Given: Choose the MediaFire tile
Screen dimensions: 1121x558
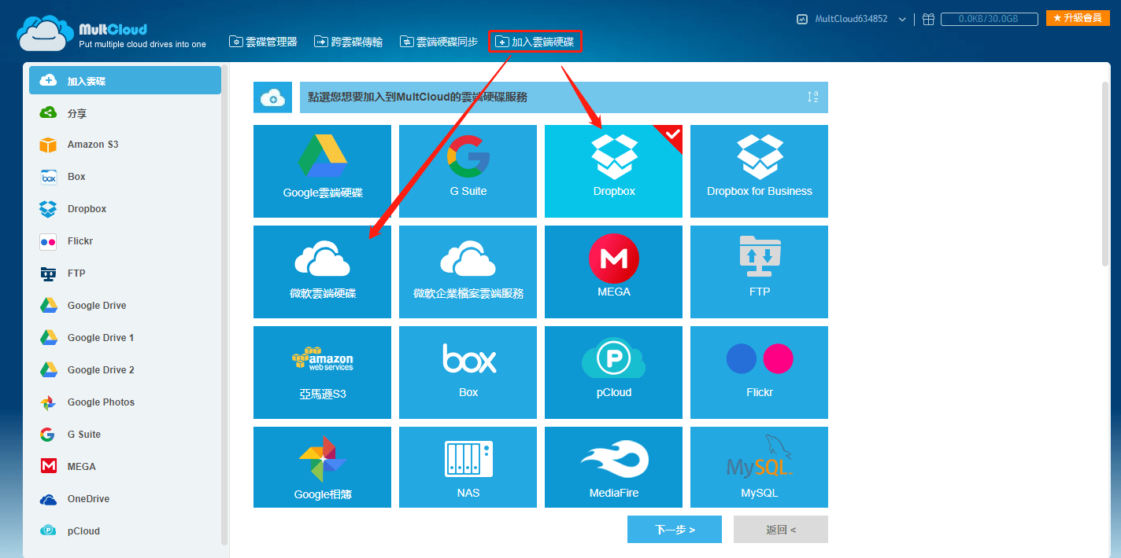Looking at the screenshot, I should coord(613,467).
